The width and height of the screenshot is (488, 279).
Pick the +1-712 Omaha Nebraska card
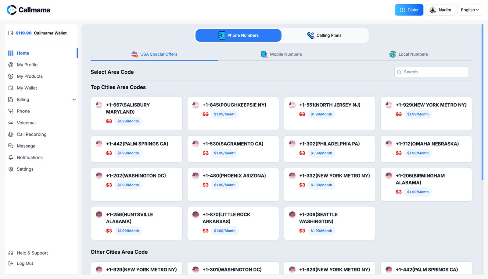click(426, 149)
